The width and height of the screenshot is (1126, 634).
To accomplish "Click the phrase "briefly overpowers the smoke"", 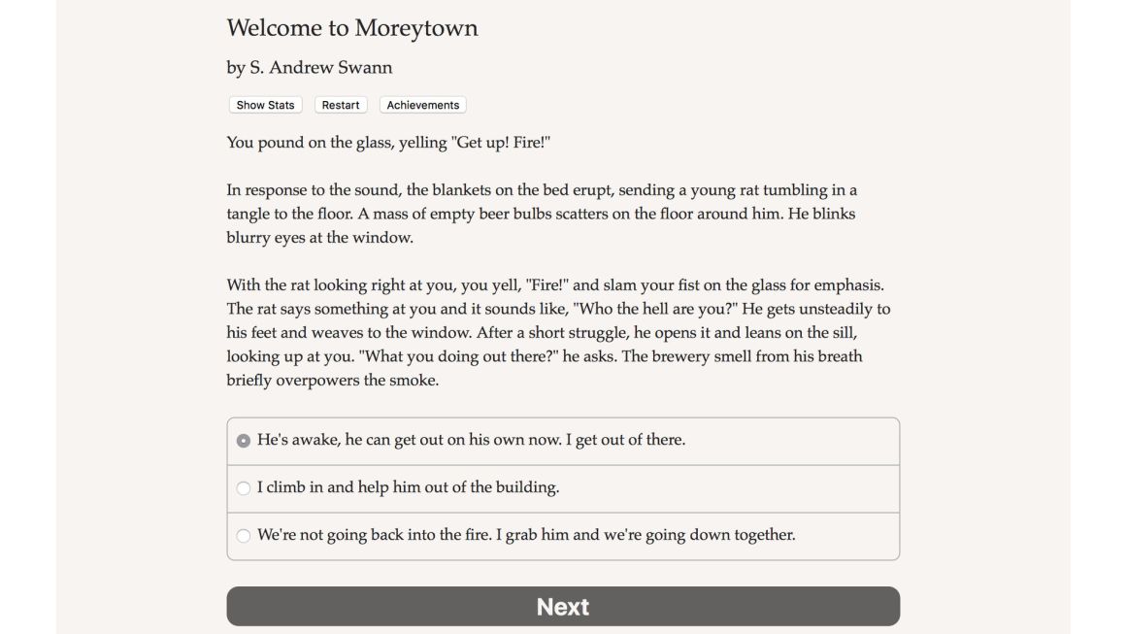I will pos(333,381).
